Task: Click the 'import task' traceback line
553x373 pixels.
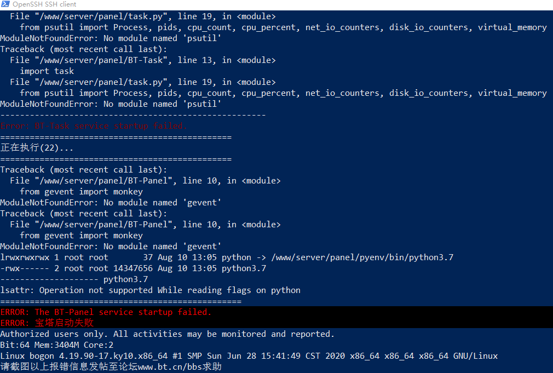Action: tap(47, 71)
